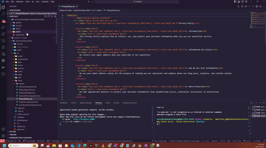Expand SONARLINT ISSUE LOCATIONS section

(32, 138)
